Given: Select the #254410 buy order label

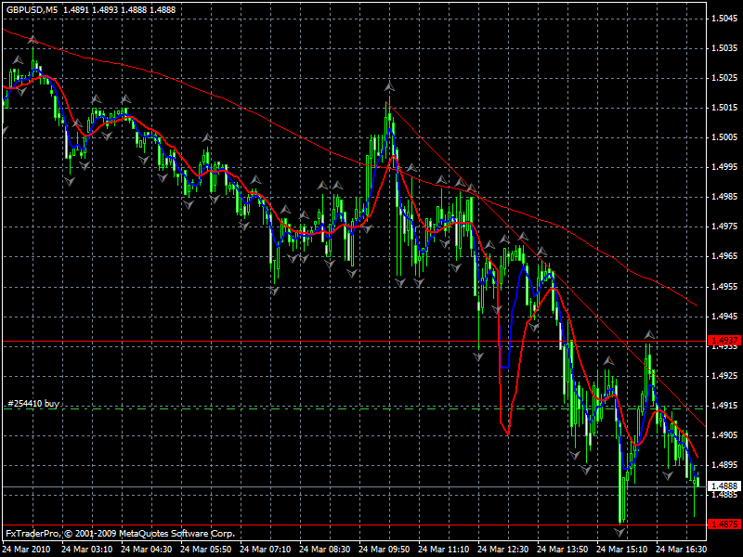Looking at the screenshot, I should [33, 404].
